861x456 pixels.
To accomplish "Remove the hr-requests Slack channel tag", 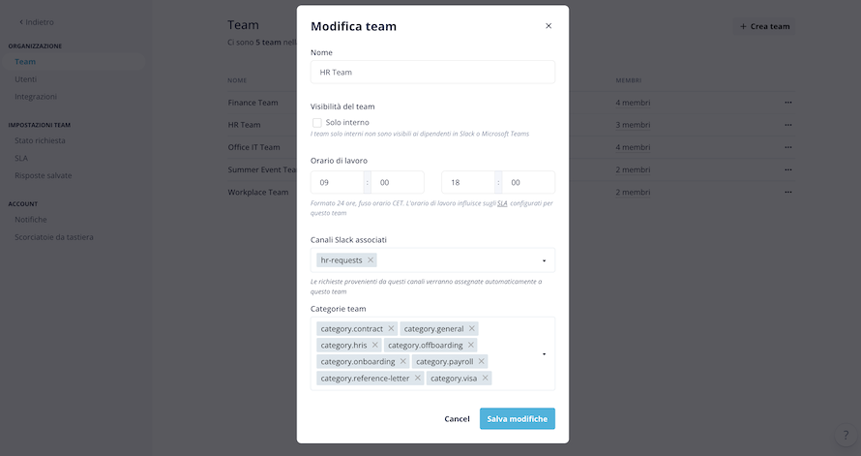I will 371,260.
